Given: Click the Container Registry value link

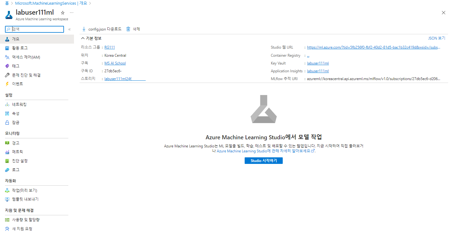Looking at the screenshot, I should coord(308,55).
